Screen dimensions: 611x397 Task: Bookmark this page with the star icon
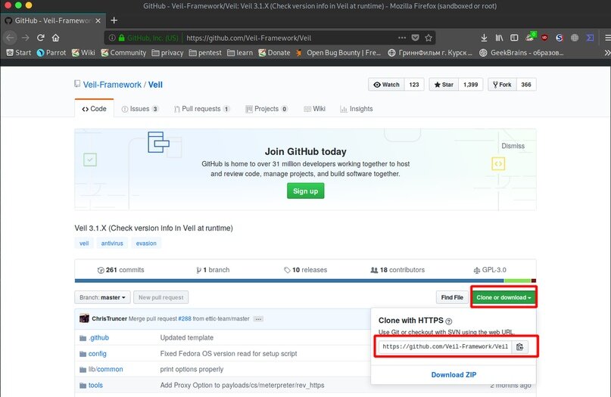pyautogui.click(x=429, y=38)
